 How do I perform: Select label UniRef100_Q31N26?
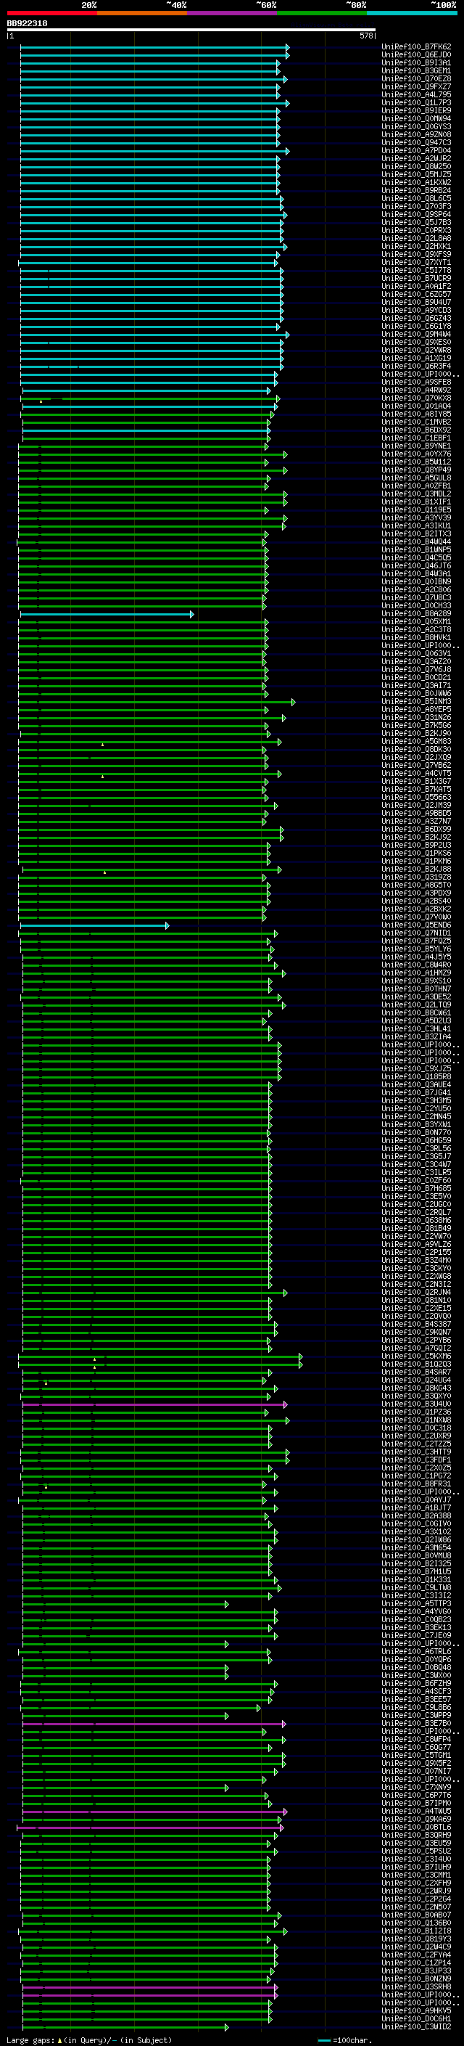coord(416,718)
